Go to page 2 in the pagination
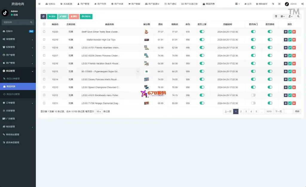 (x=241, y=112)
